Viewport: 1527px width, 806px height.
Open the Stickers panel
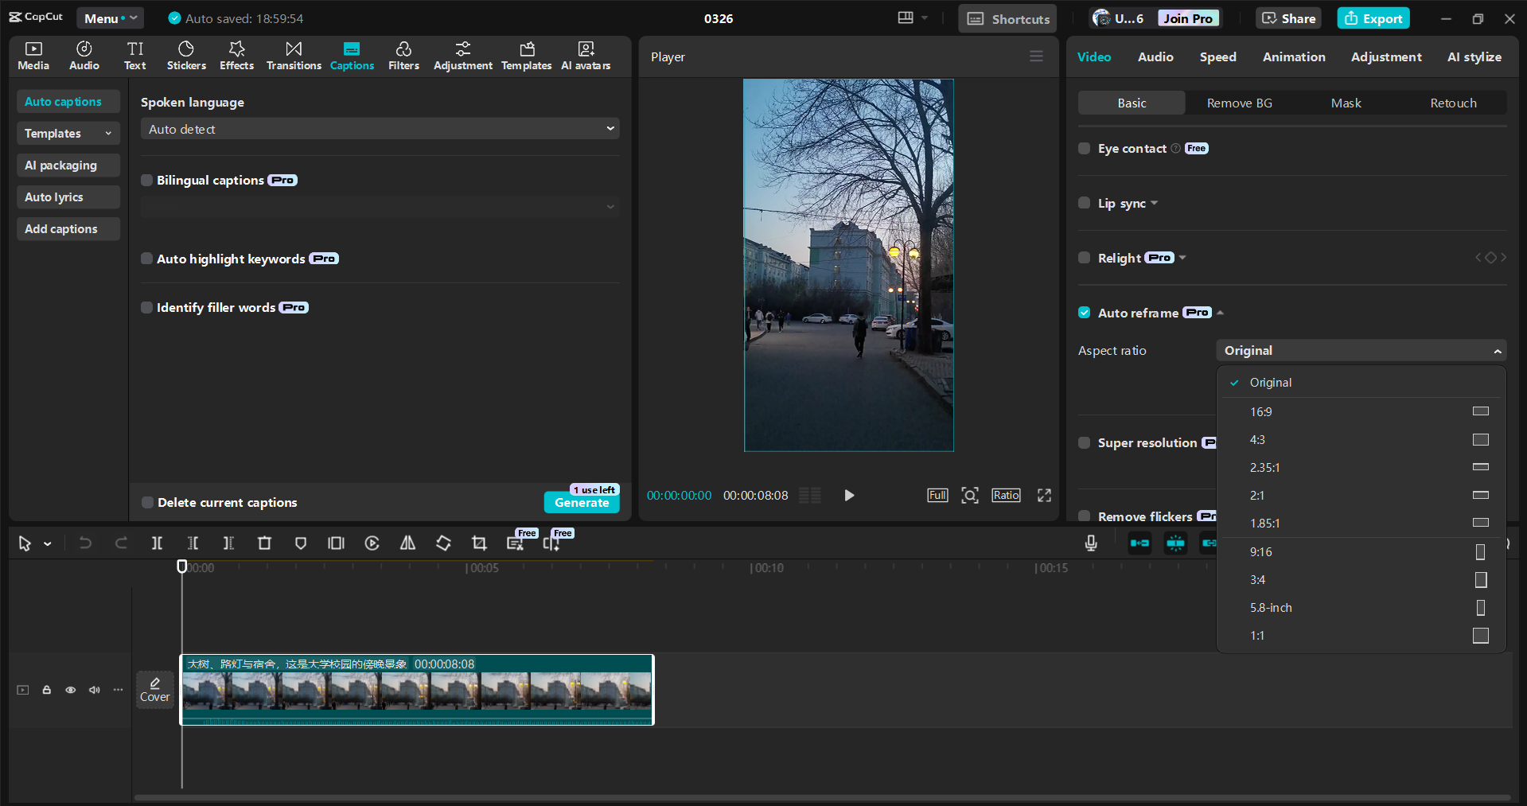pos(185,55)
